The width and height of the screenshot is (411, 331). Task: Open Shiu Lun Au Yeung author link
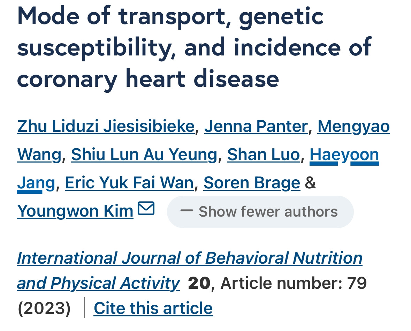pos(144,155)
